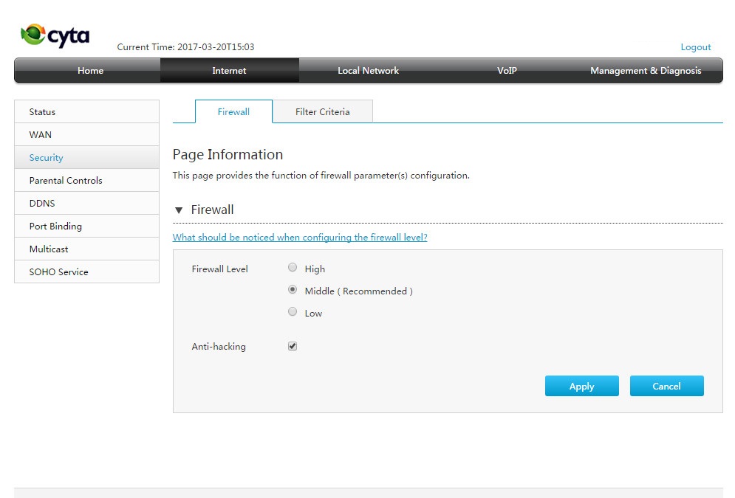Toggle the Anti-hacking checkbox
Viewport: 735px width, 498px height.
point(293,346)
